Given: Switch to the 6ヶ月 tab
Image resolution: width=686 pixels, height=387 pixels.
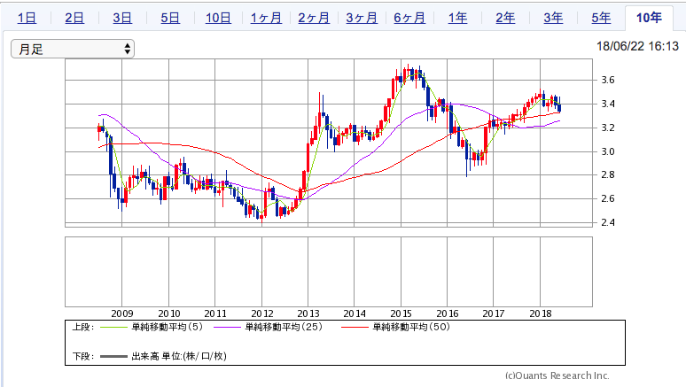Looking at the screenshot, I should click(409, 18).
